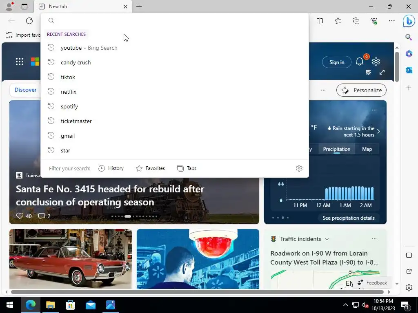Refresh the current page
418x313 pixels.
29,21
